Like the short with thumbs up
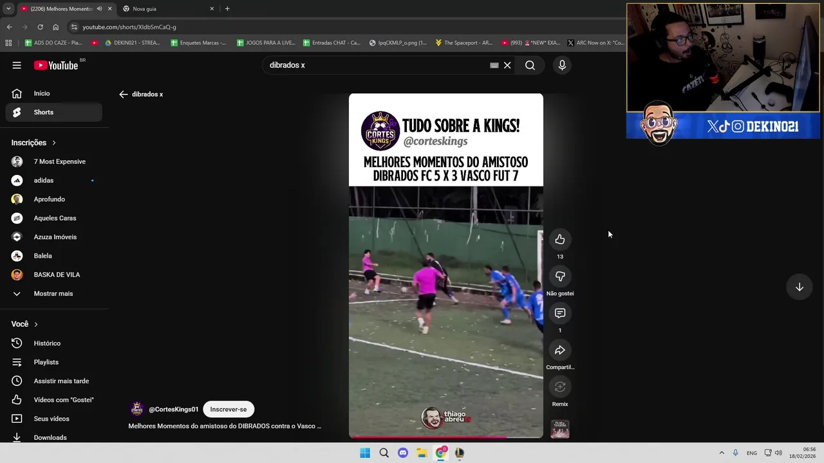This screenshot has height=463, width=824. (x=560, y=239)
